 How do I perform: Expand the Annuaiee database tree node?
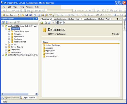point(9,34)
